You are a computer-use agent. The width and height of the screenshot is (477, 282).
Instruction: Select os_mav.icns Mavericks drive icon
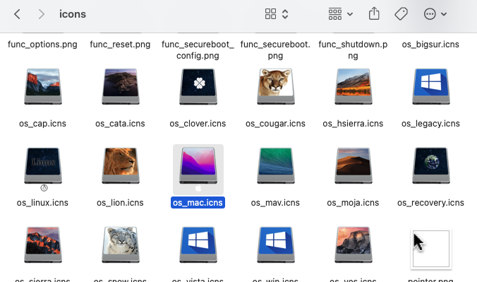(x=276, y=166)
